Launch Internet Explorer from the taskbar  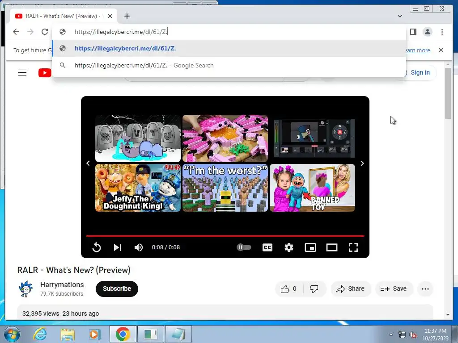[x=40, y=334]
